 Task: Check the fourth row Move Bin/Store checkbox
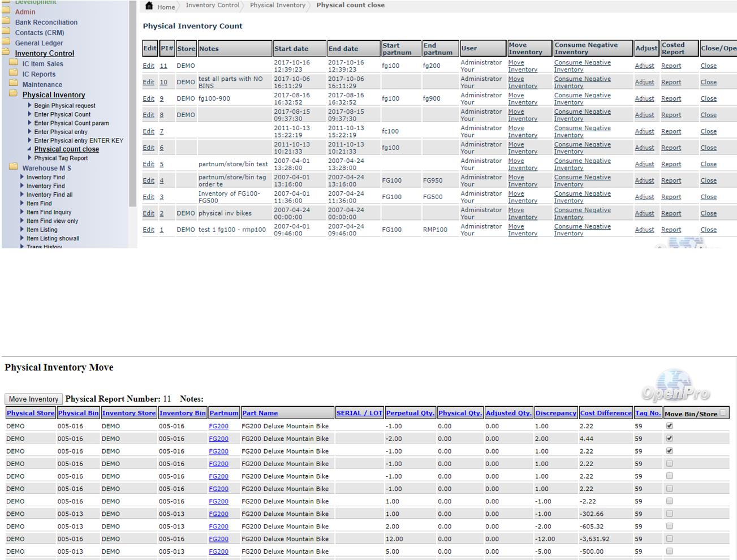tap(670, 463)
